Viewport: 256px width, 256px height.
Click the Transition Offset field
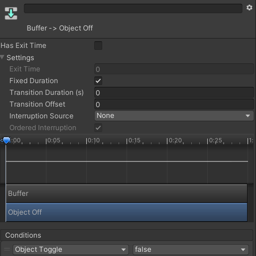coord(174,104)
